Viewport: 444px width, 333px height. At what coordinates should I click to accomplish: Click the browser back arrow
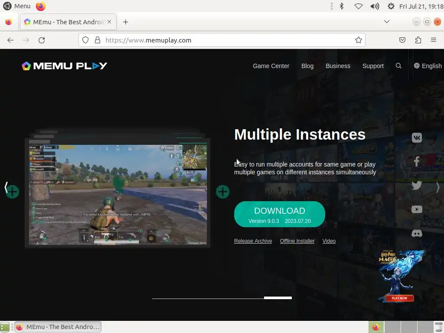click(x=10, y=40)
